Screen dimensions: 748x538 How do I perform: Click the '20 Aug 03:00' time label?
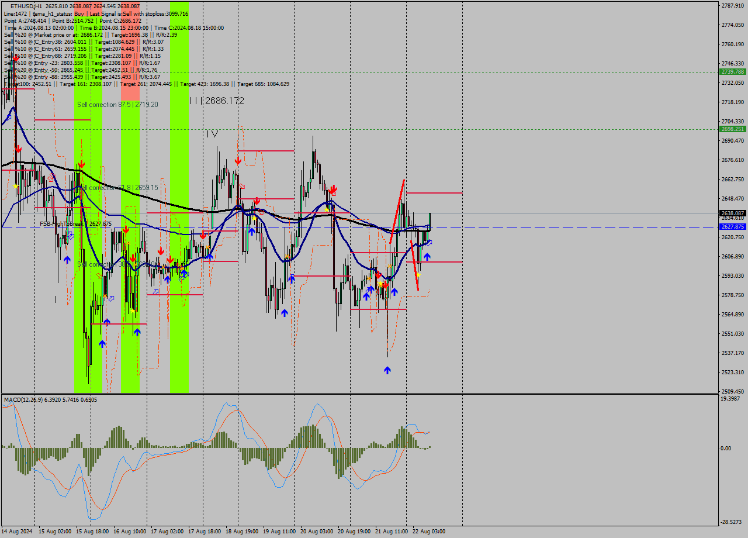click(317, 532)
